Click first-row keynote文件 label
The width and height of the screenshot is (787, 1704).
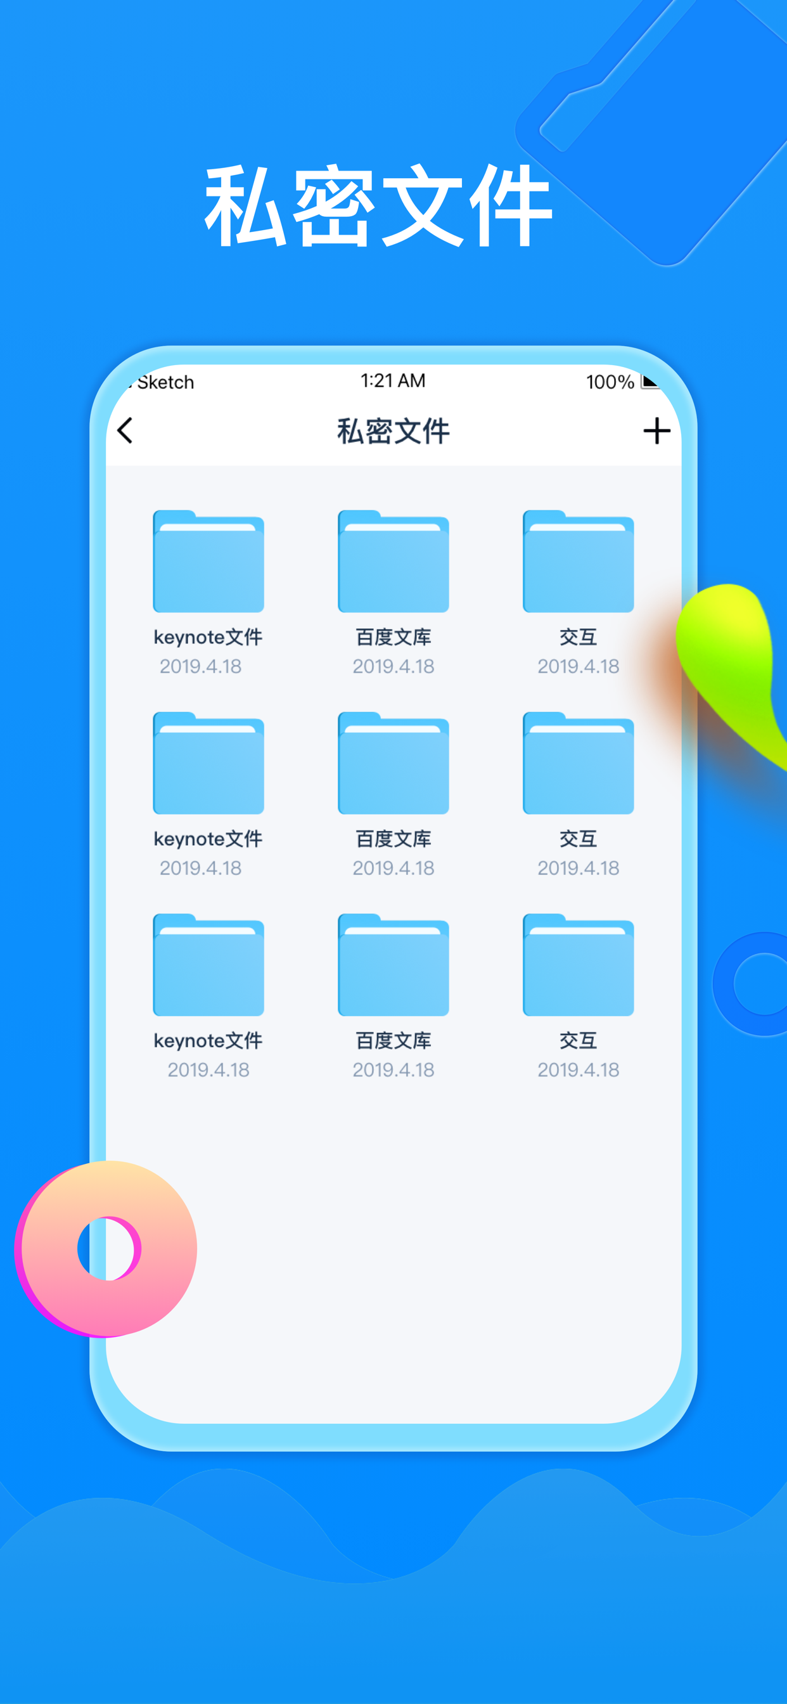(x=208, y=637)
